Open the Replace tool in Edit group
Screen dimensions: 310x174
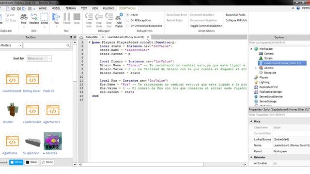34,19
